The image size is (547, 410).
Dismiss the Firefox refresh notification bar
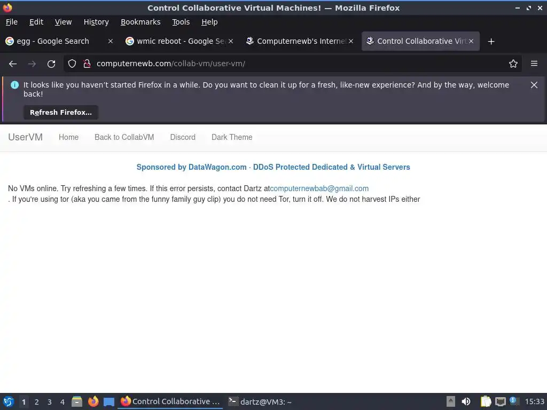(x=534, y=85)
